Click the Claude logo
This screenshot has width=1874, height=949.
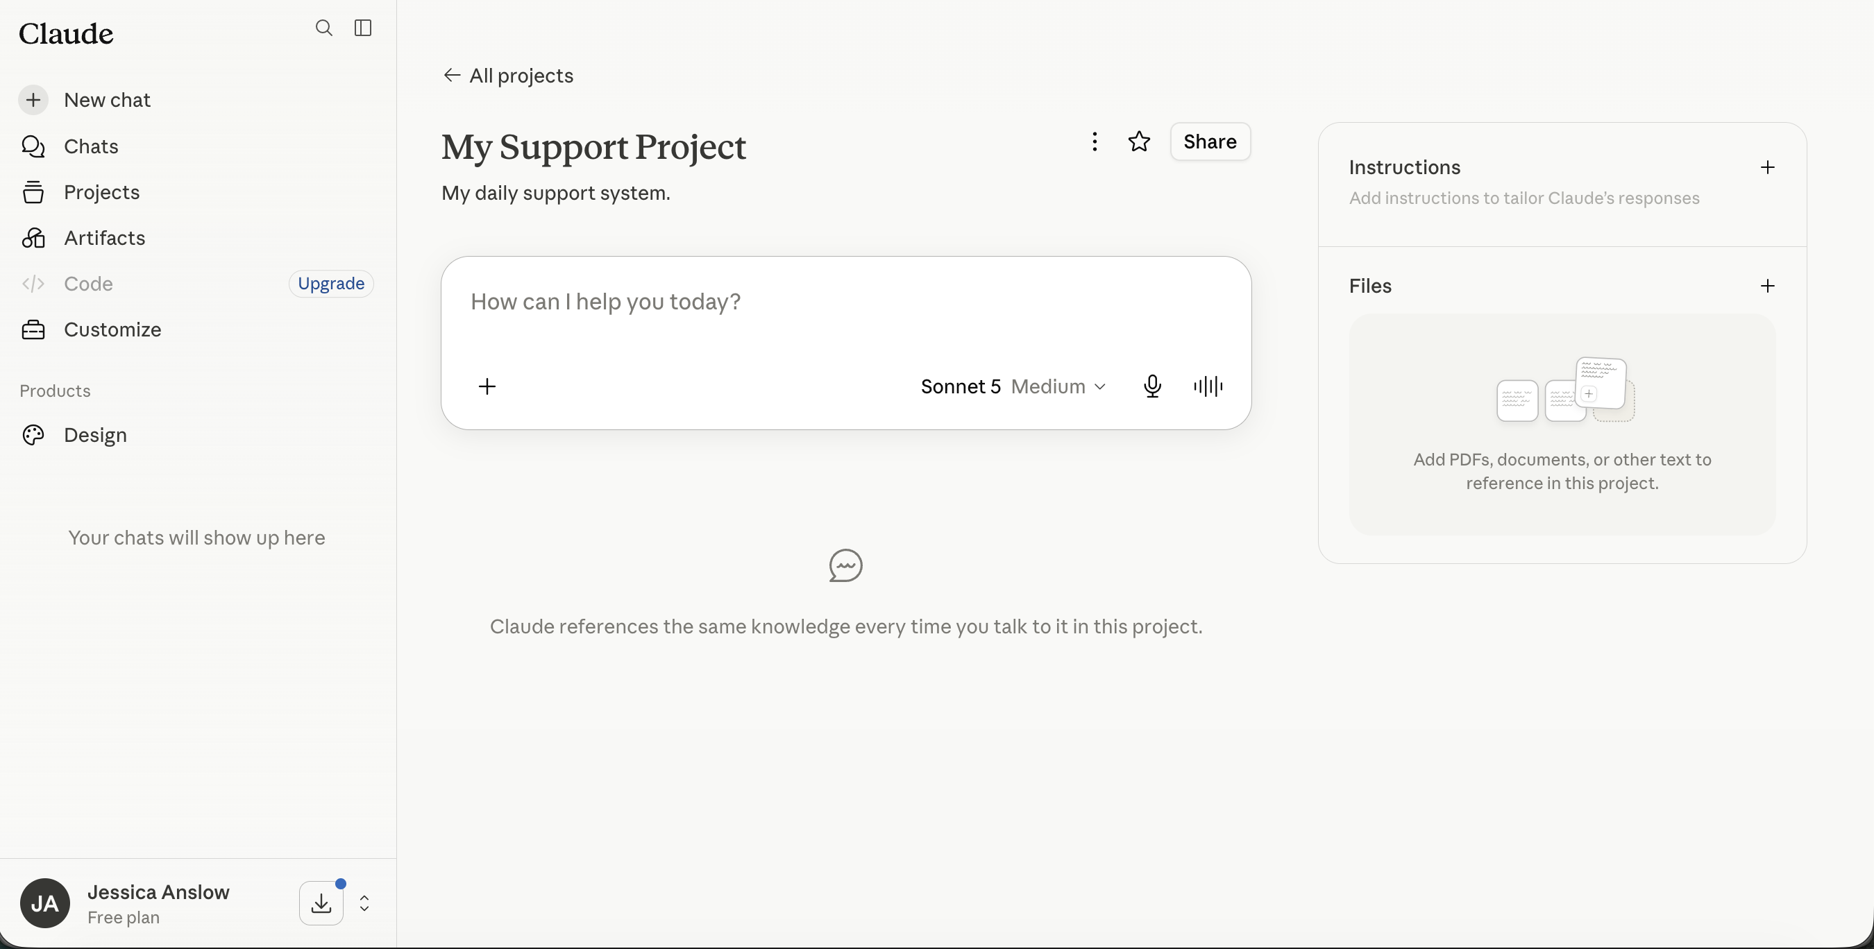(66, 33)
